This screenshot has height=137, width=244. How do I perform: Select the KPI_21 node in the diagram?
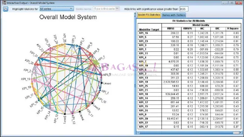click(x=39, y=58)
